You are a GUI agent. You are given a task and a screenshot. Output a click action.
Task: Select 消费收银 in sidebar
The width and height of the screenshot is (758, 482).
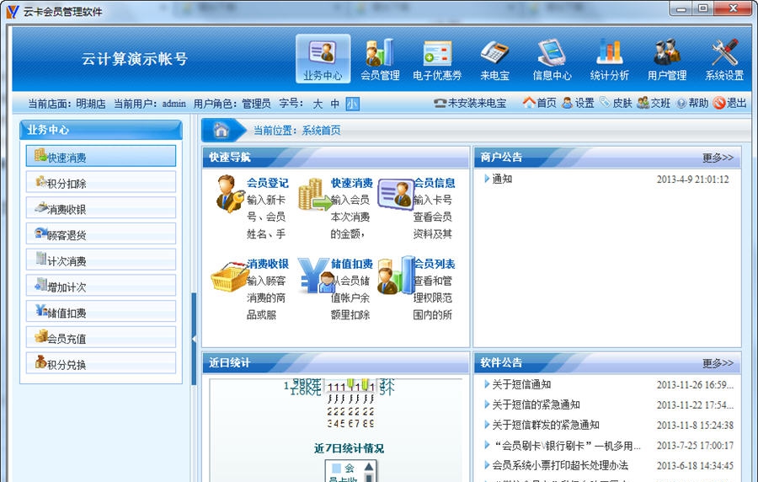pos(101,208)
